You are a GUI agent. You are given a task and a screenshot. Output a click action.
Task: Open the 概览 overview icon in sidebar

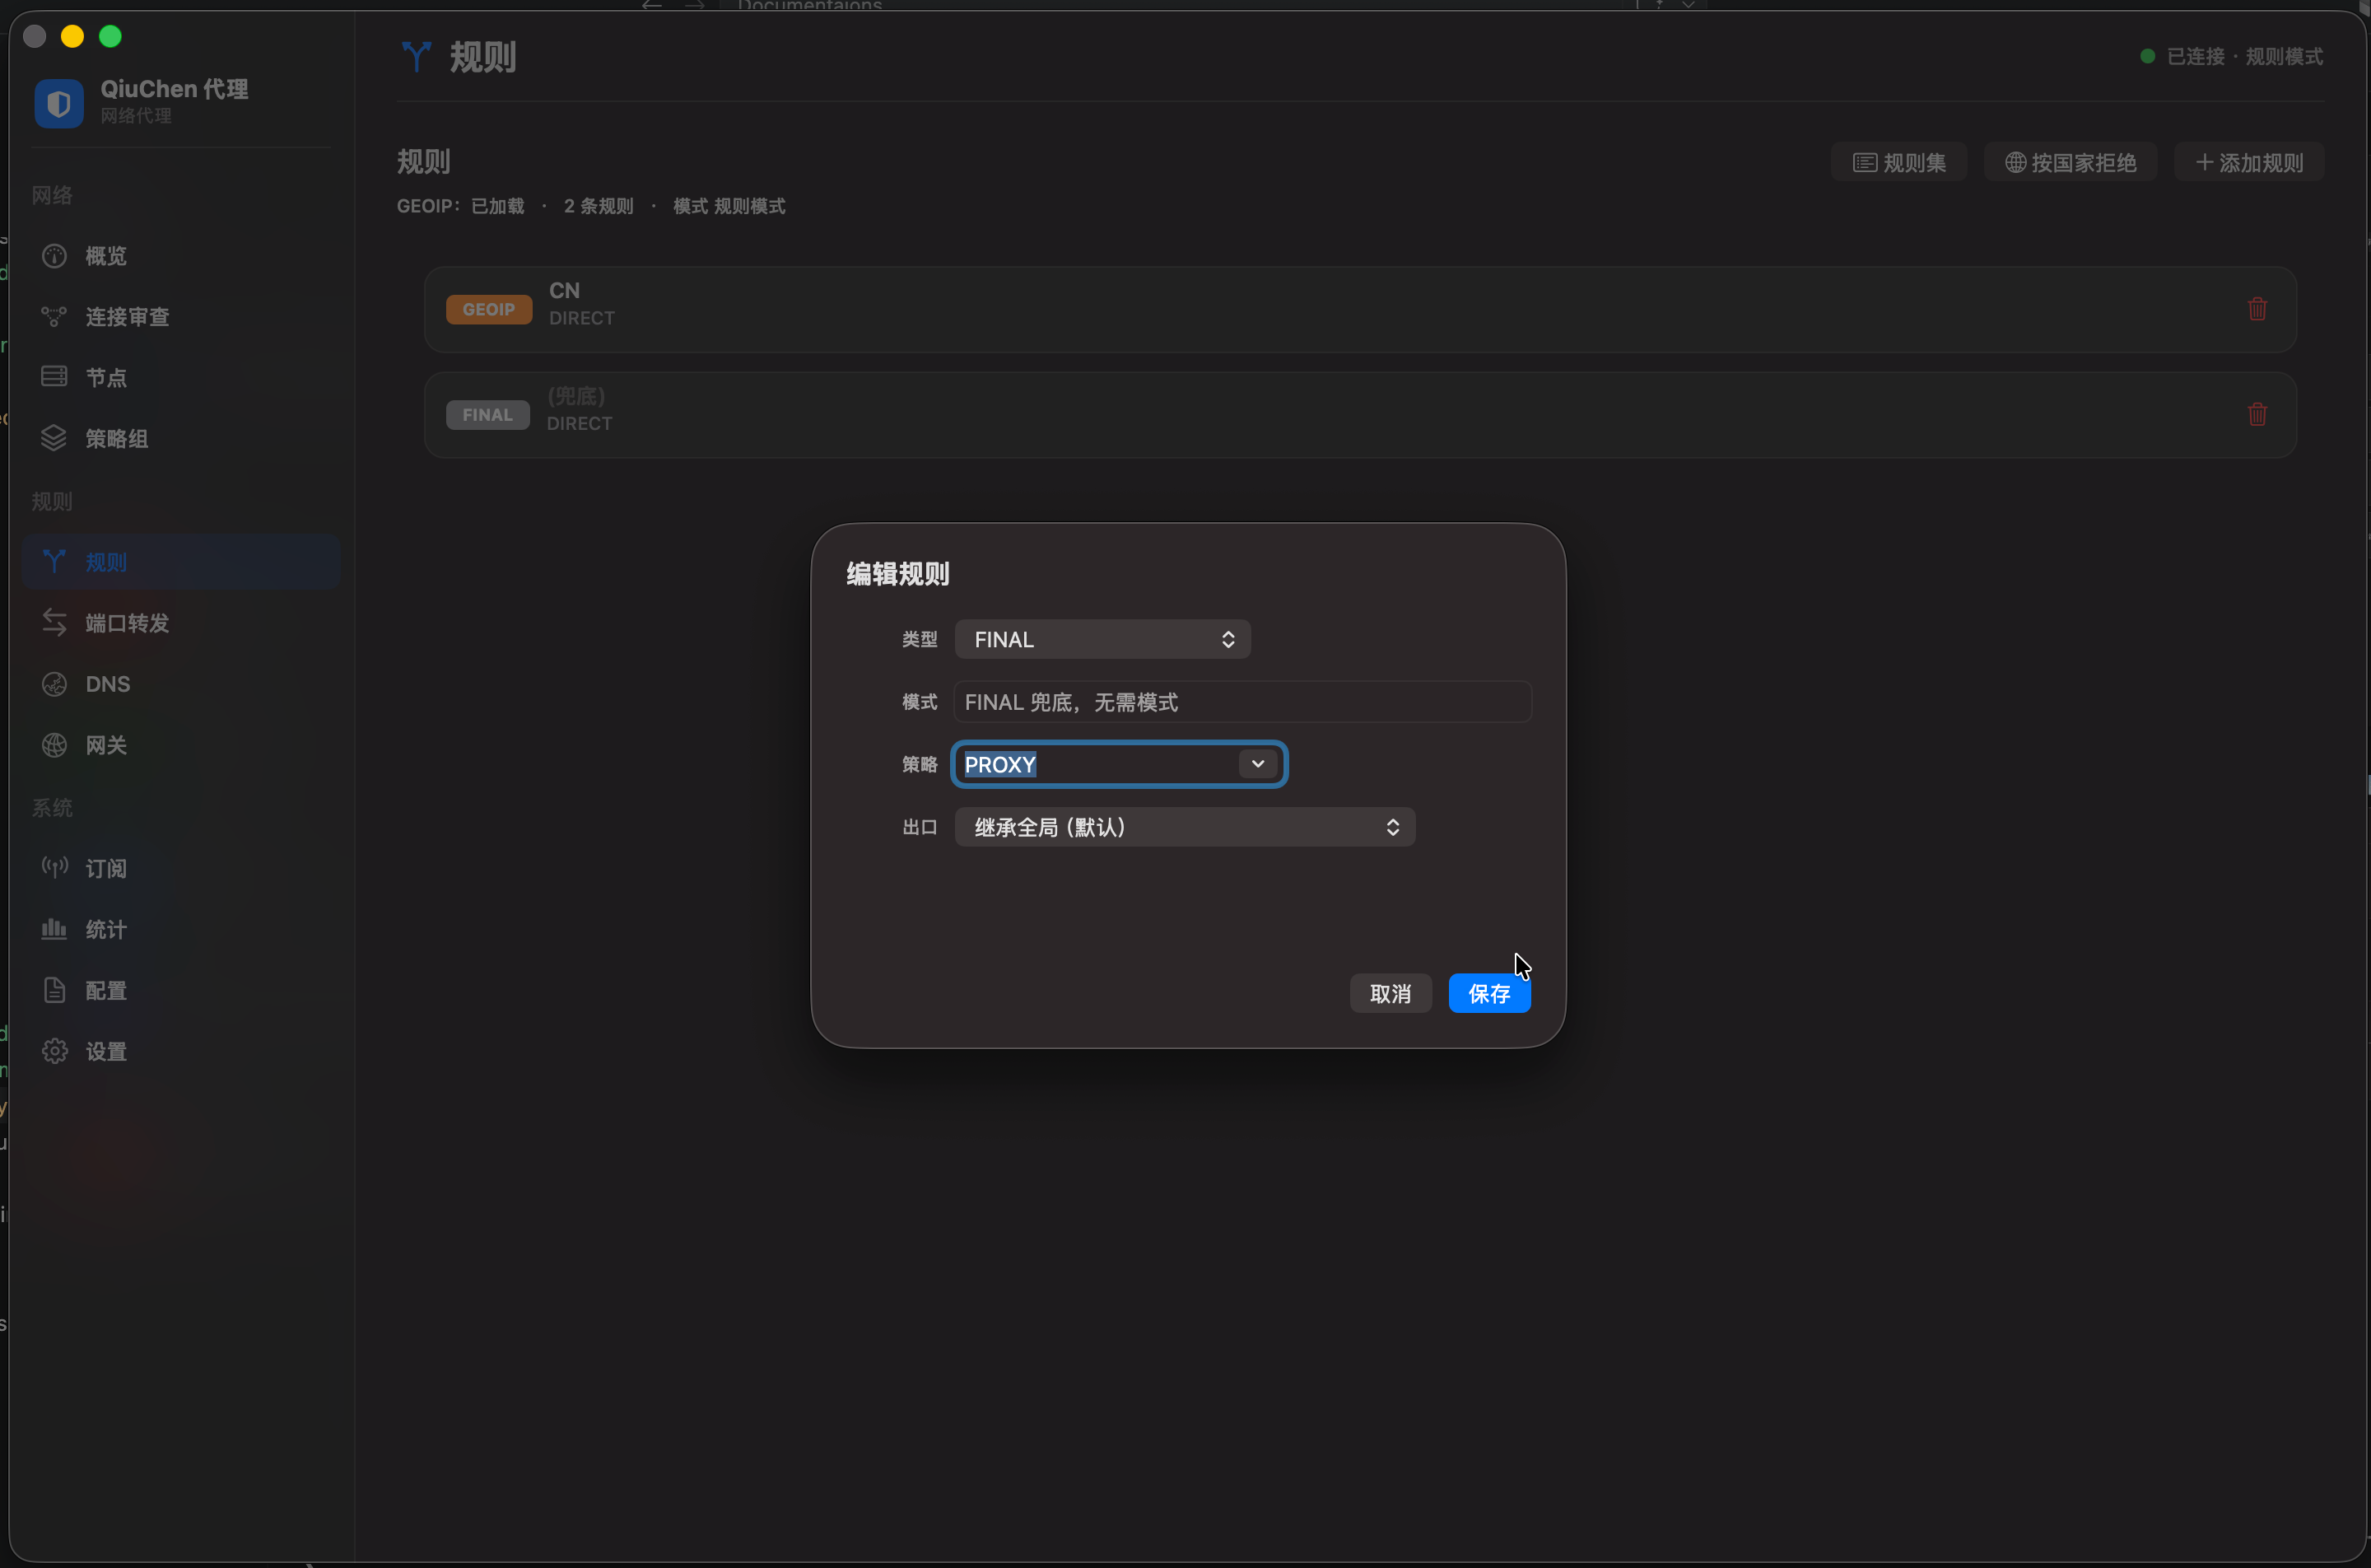coord(54,256)
